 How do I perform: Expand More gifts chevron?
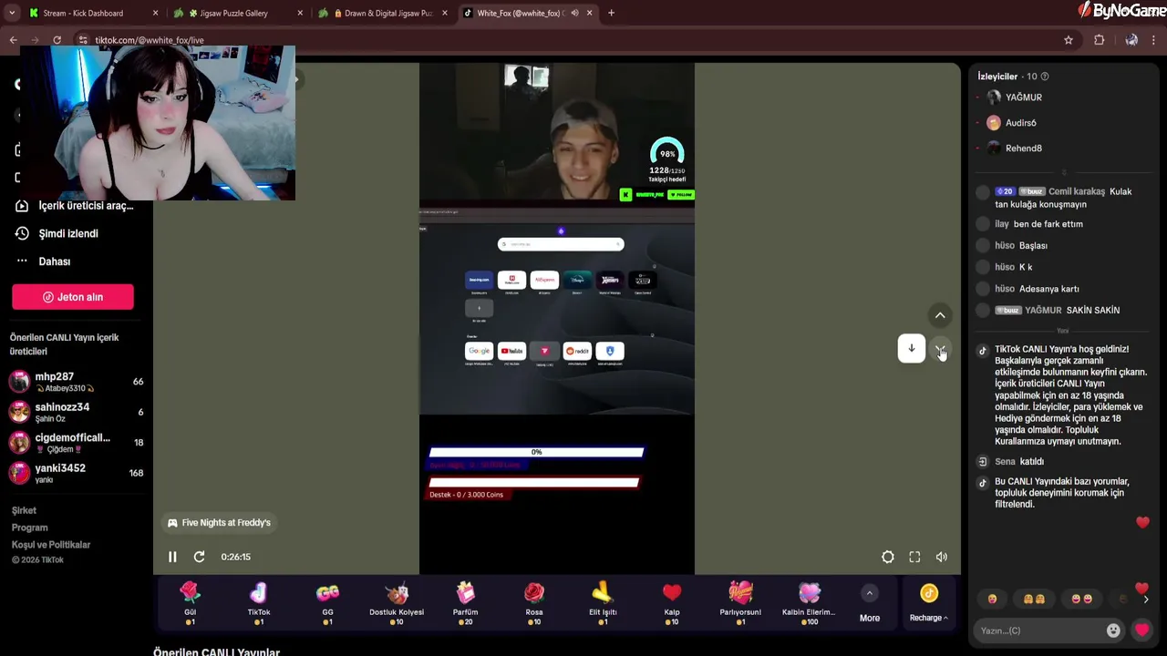[870, 593]
